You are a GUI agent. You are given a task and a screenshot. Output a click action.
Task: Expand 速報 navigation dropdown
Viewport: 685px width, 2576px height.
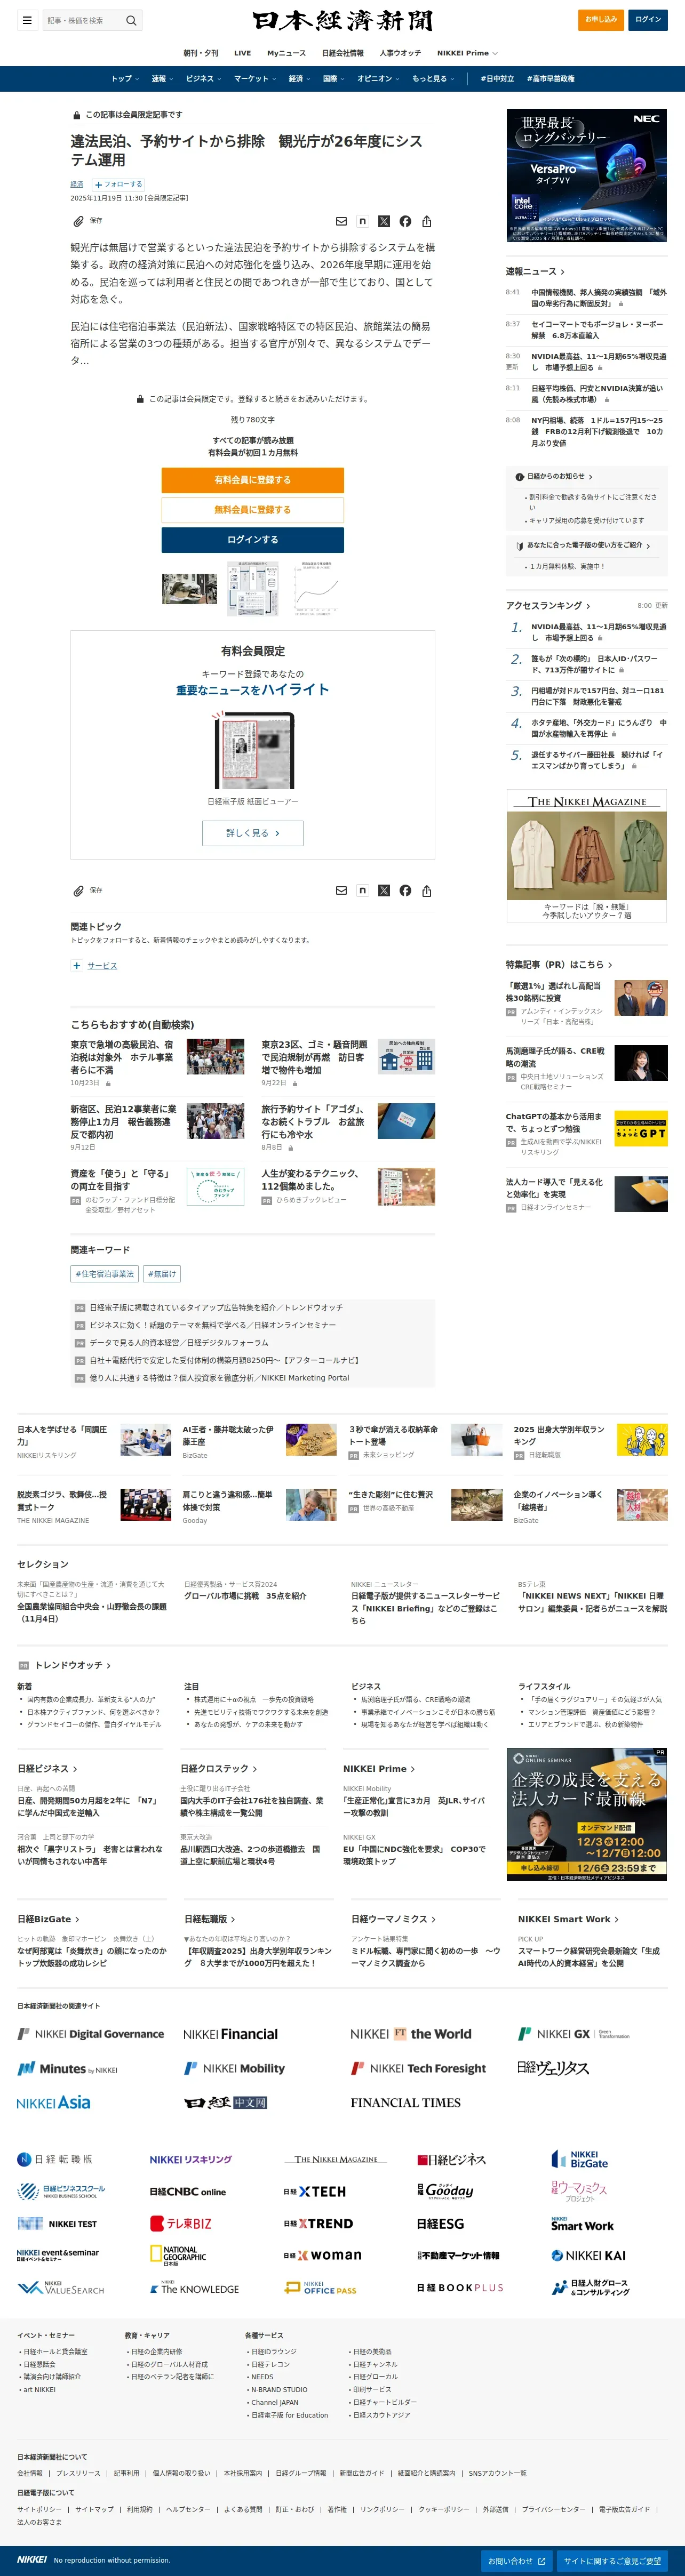click(x=162, y=79)
